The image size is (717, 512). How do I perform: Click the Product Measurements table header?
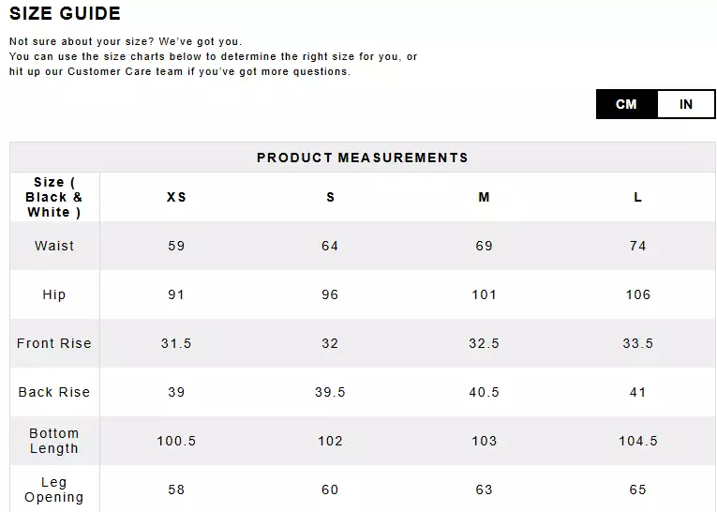click(x=362, y=158)
